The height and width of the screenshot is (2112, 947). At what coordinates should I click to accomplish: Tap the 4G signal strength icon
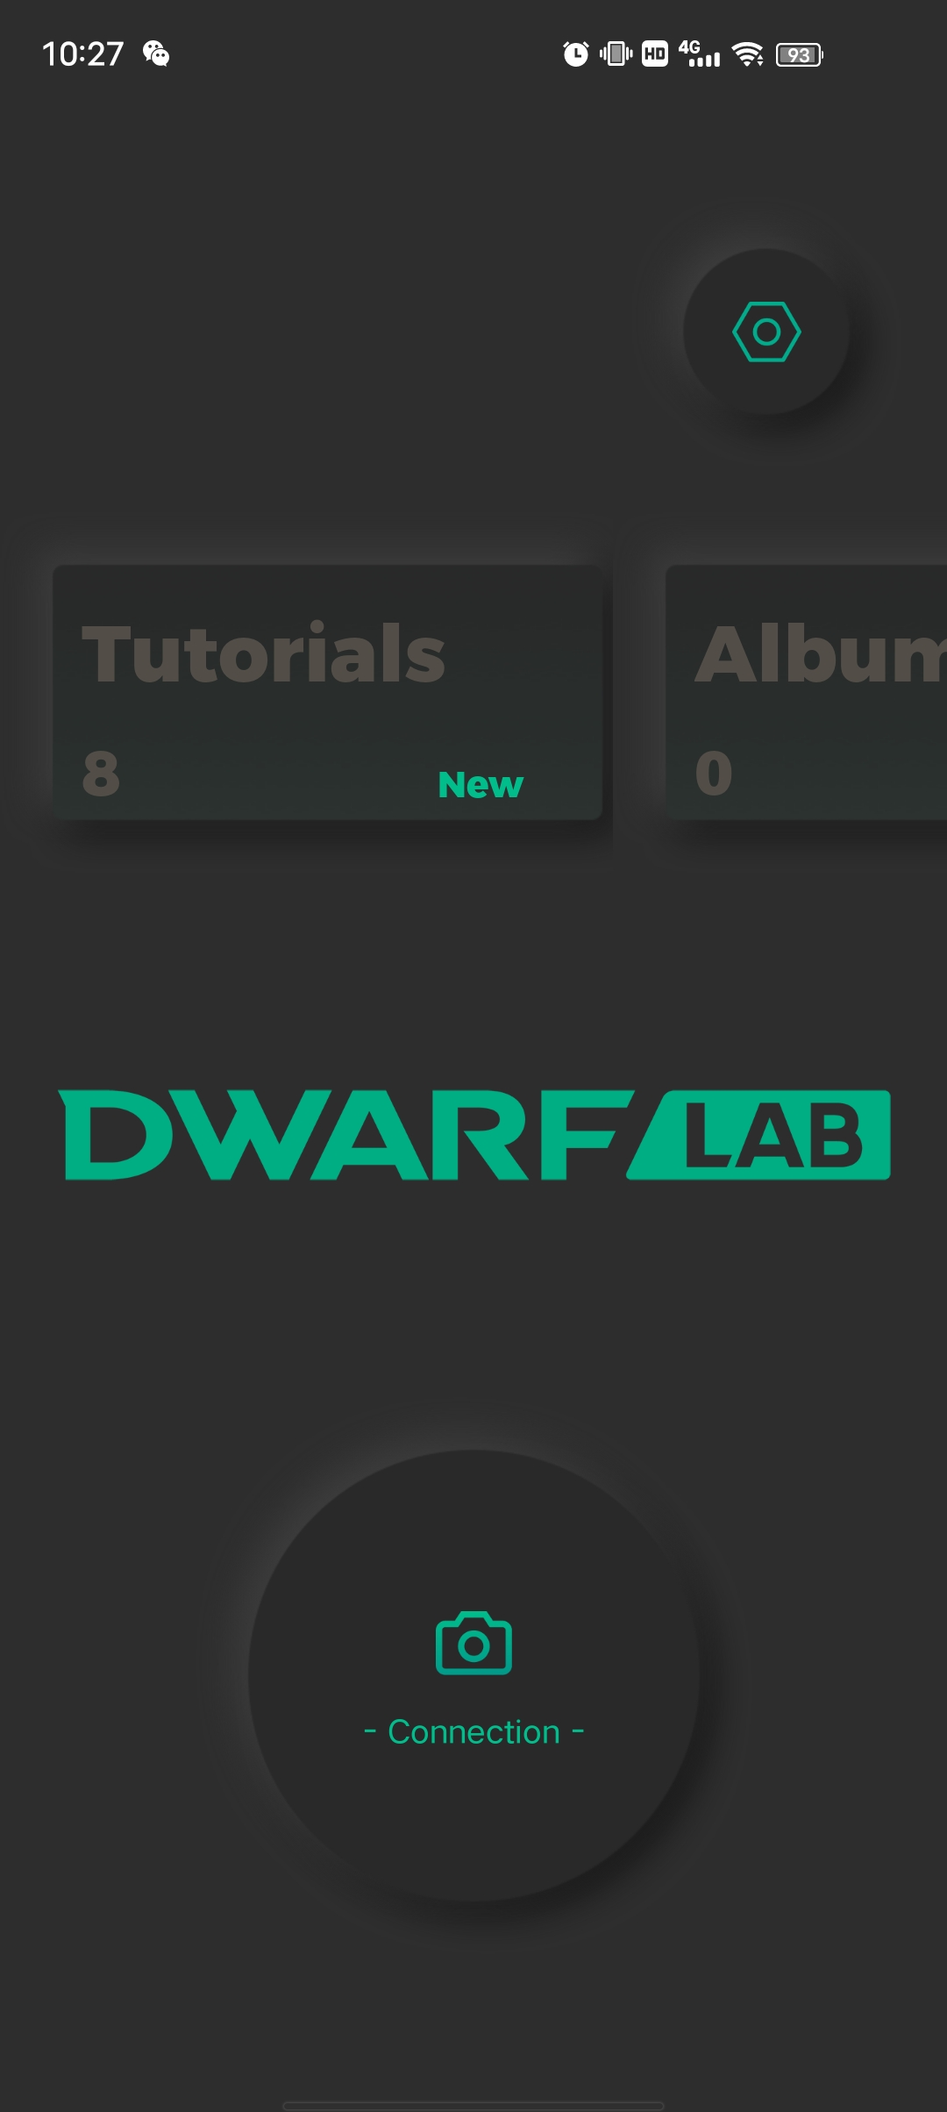[x=699, y=54]
